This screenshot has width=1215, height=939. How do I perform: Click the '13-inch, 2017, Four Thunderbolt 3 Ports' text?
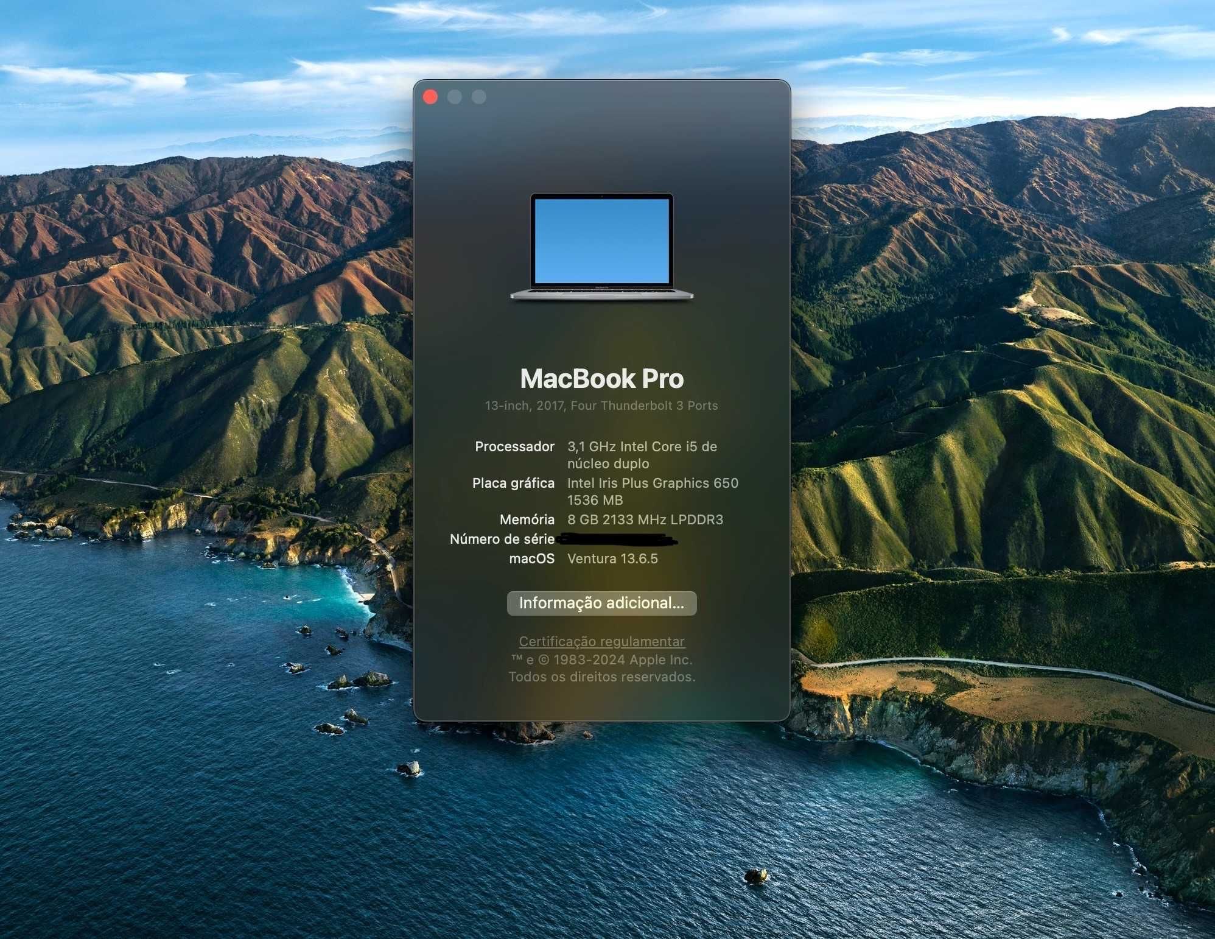pyautogui.click(x=601, y=406)
